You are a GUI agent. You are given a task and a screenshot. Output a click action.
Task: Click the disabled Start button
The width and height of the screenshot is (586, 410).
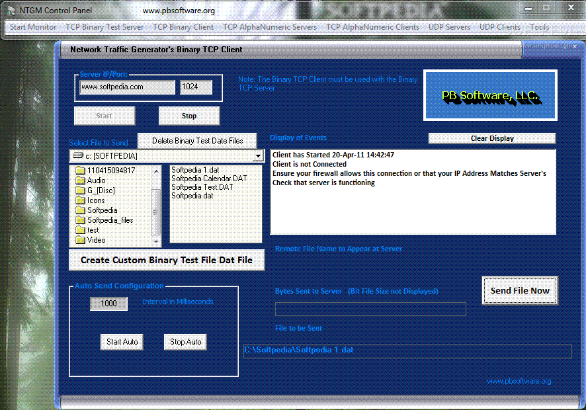105,116
